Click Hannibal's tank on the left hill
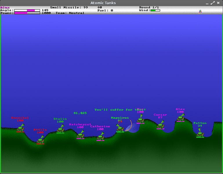This screenshot has height=174, width=223. pos(21,128)
